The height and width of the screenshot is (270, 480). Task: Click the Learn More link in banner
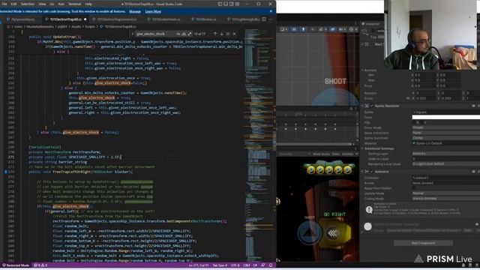pos(153,11)
